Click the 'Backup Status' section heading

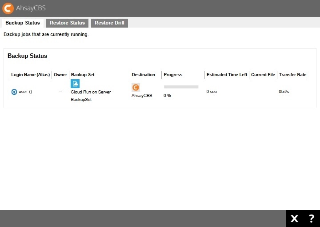pos(28,56)
